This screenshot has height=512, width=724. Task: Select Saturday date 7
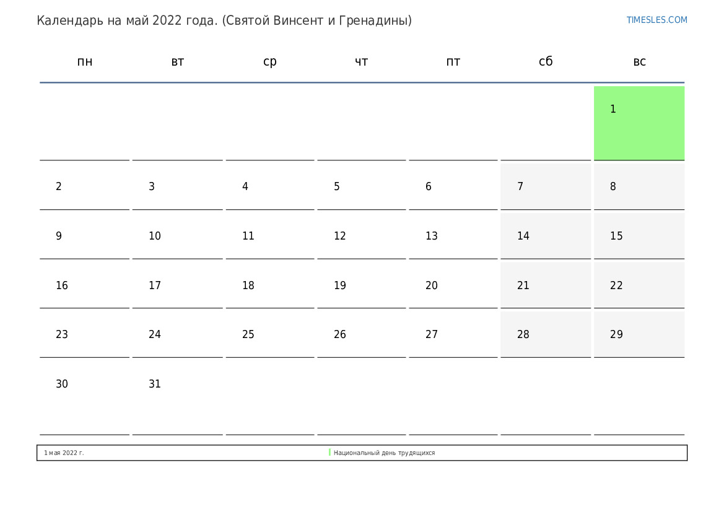(545, 186)
